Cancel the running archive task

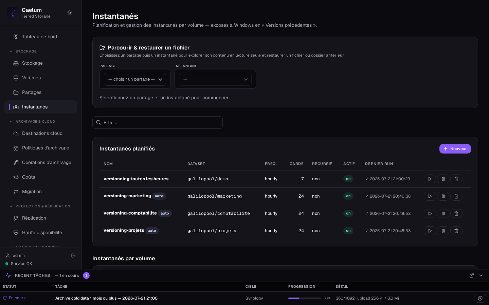pyautogui.click(x=480, y=298)
